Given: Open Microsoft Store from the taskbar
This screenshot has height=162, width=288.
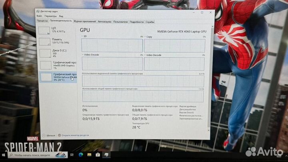Looking at the screenshot, I should (x=98, y=155).
